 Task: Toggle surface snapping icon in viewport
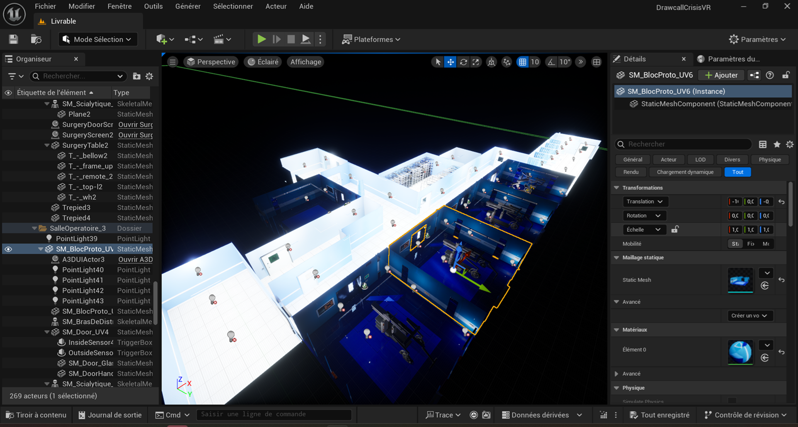[x=507, y=62]
